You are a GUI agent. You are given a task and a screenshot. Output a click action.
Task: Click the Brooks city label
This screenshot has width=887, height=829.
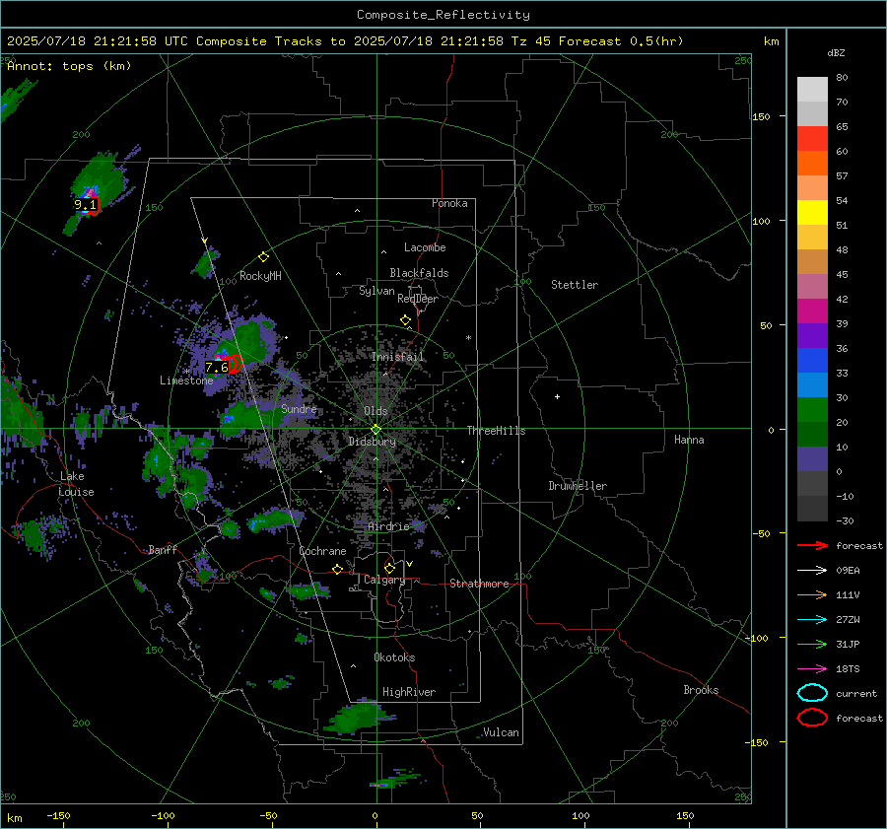(701, 690)
